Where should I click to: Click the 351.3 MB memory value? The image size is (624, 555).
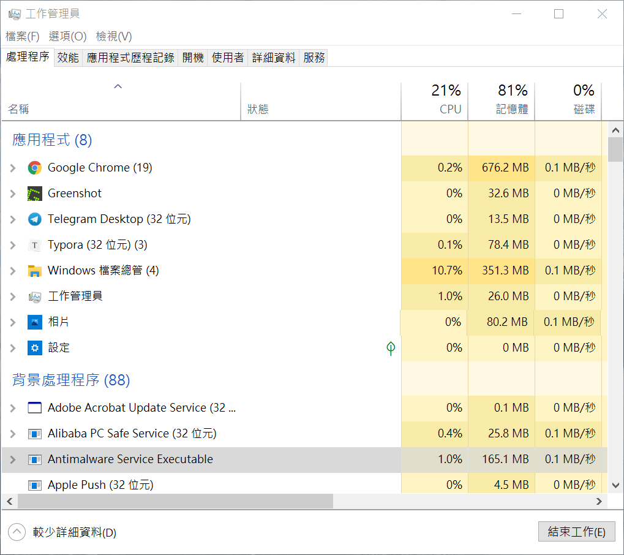[505, 271]
